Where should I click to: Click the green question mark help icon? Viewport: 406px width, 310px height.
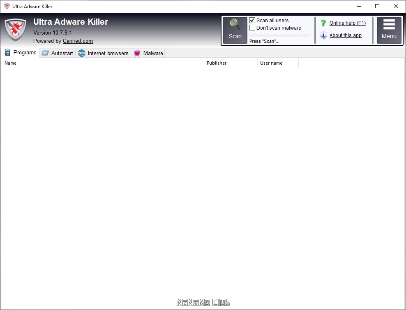(323, 23)
